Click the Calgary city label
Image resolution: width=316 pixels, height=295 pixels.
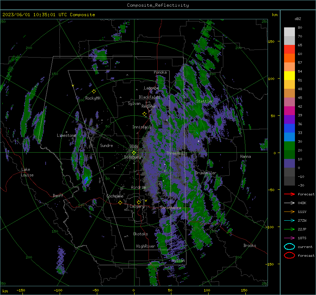tap(137, 206)
